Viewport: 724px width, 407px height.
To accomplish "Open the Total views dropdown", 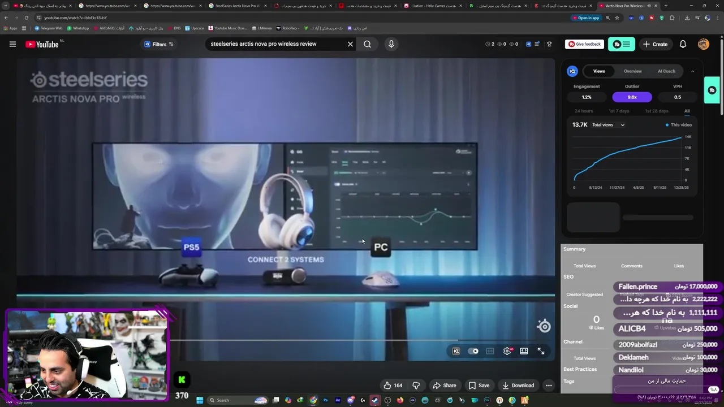I will (608, 125).
